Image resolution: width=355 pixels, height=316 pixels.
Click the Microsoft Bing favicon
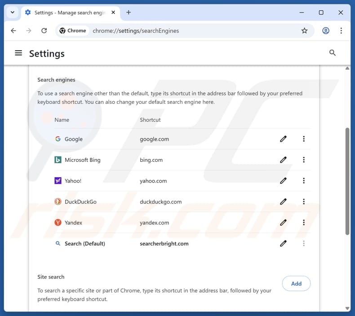pos(58,160)
